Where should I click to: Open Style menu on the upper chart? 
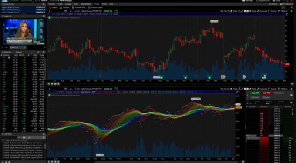coord(252,11)
